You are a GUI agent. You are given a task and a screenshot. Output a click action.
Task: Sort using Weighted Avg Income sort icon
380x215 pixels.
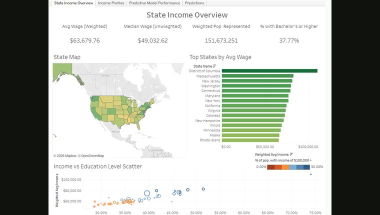tap(291, 154)
